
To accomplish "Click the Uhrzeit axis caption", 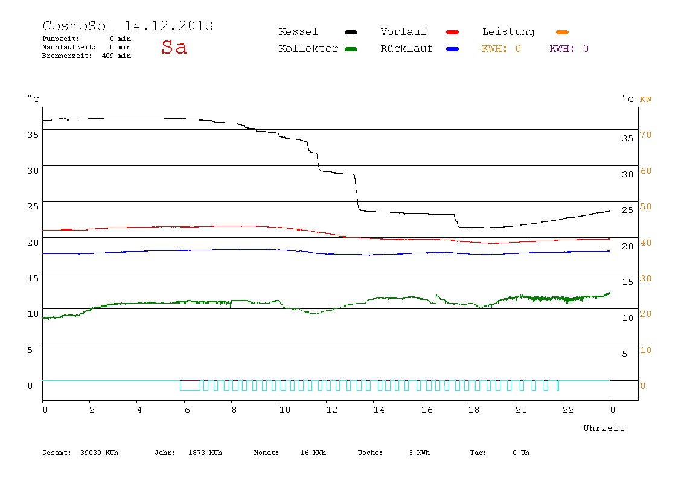I will (x=604, y=428).
